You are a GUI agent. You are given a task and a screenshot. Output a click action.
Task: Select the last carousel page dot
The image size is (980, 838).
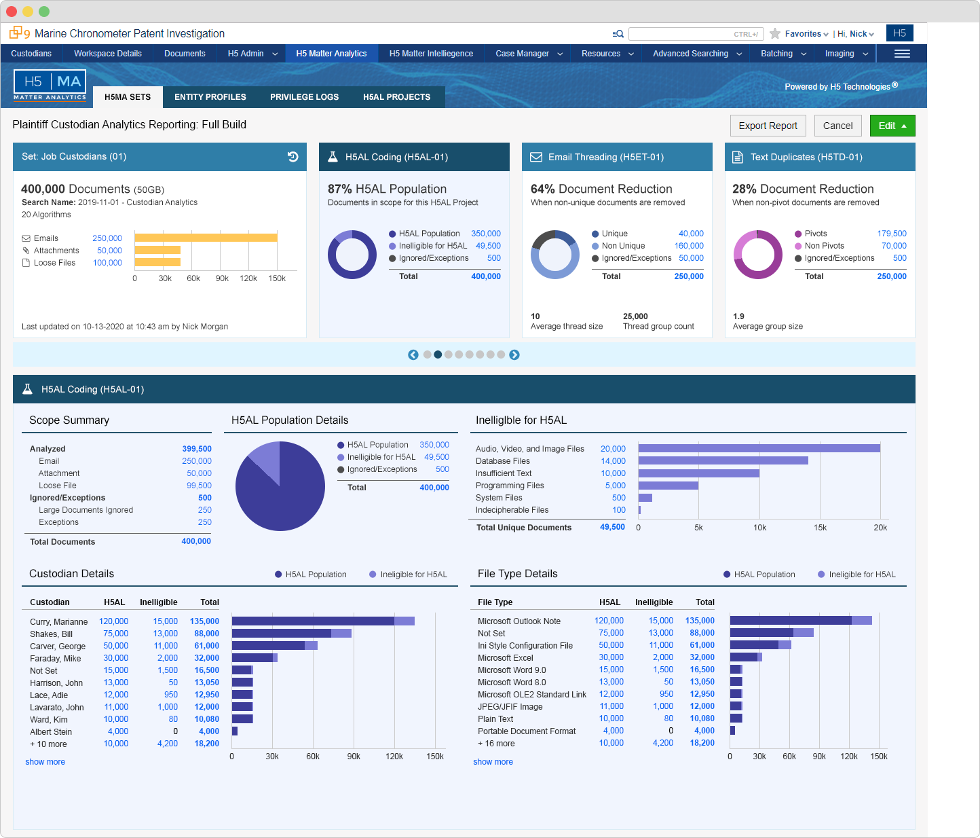501,354
